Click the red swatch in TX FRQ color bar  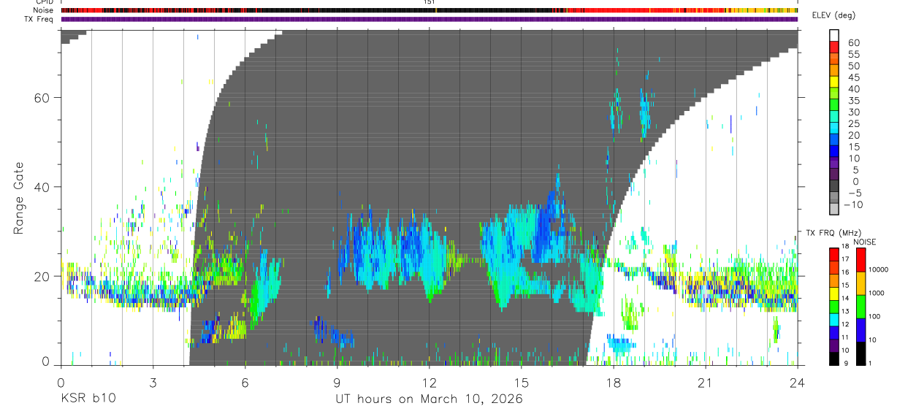(834, 254)
